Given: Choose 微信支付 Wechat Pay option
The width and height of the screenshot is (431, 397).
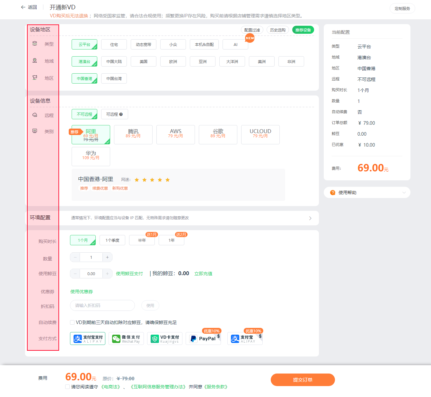Looking at the screenshot, I should [x=126, y=338].
